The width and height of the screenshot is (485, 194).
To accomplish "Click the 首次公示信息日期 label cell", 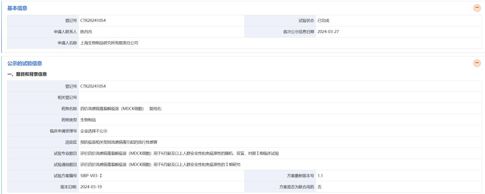I will (x=280, y=32).
